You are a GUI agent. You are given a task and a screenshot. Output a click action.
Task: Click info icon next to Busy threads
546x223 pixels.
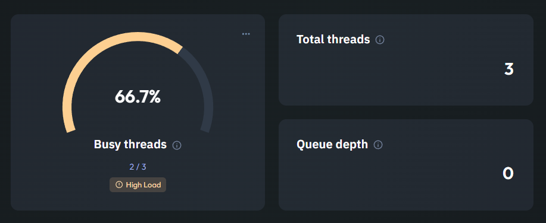(x=177, y=145)
